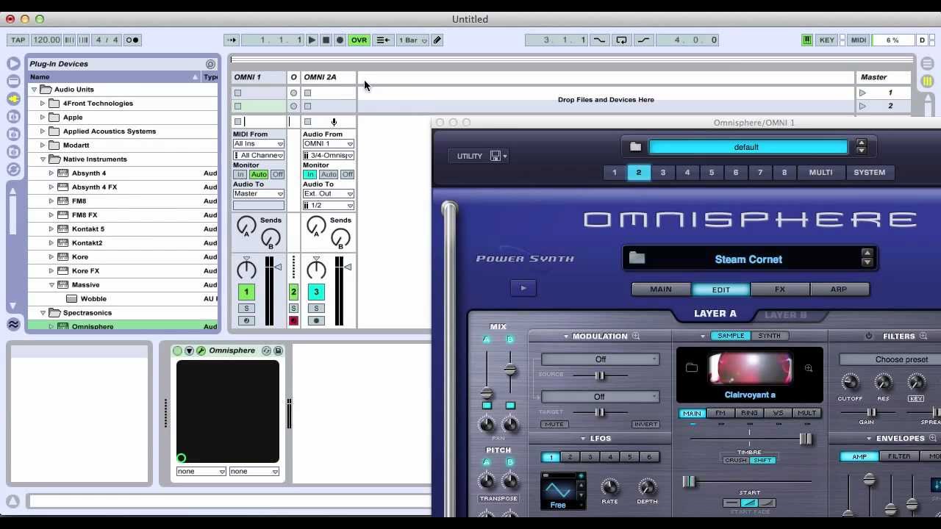
Task: Arm the red record button on track 2
Action: coord(293,321)
